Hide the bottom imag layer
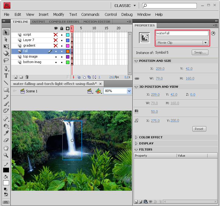This screenshot has width=220, height=206. (x=56, y=62)
